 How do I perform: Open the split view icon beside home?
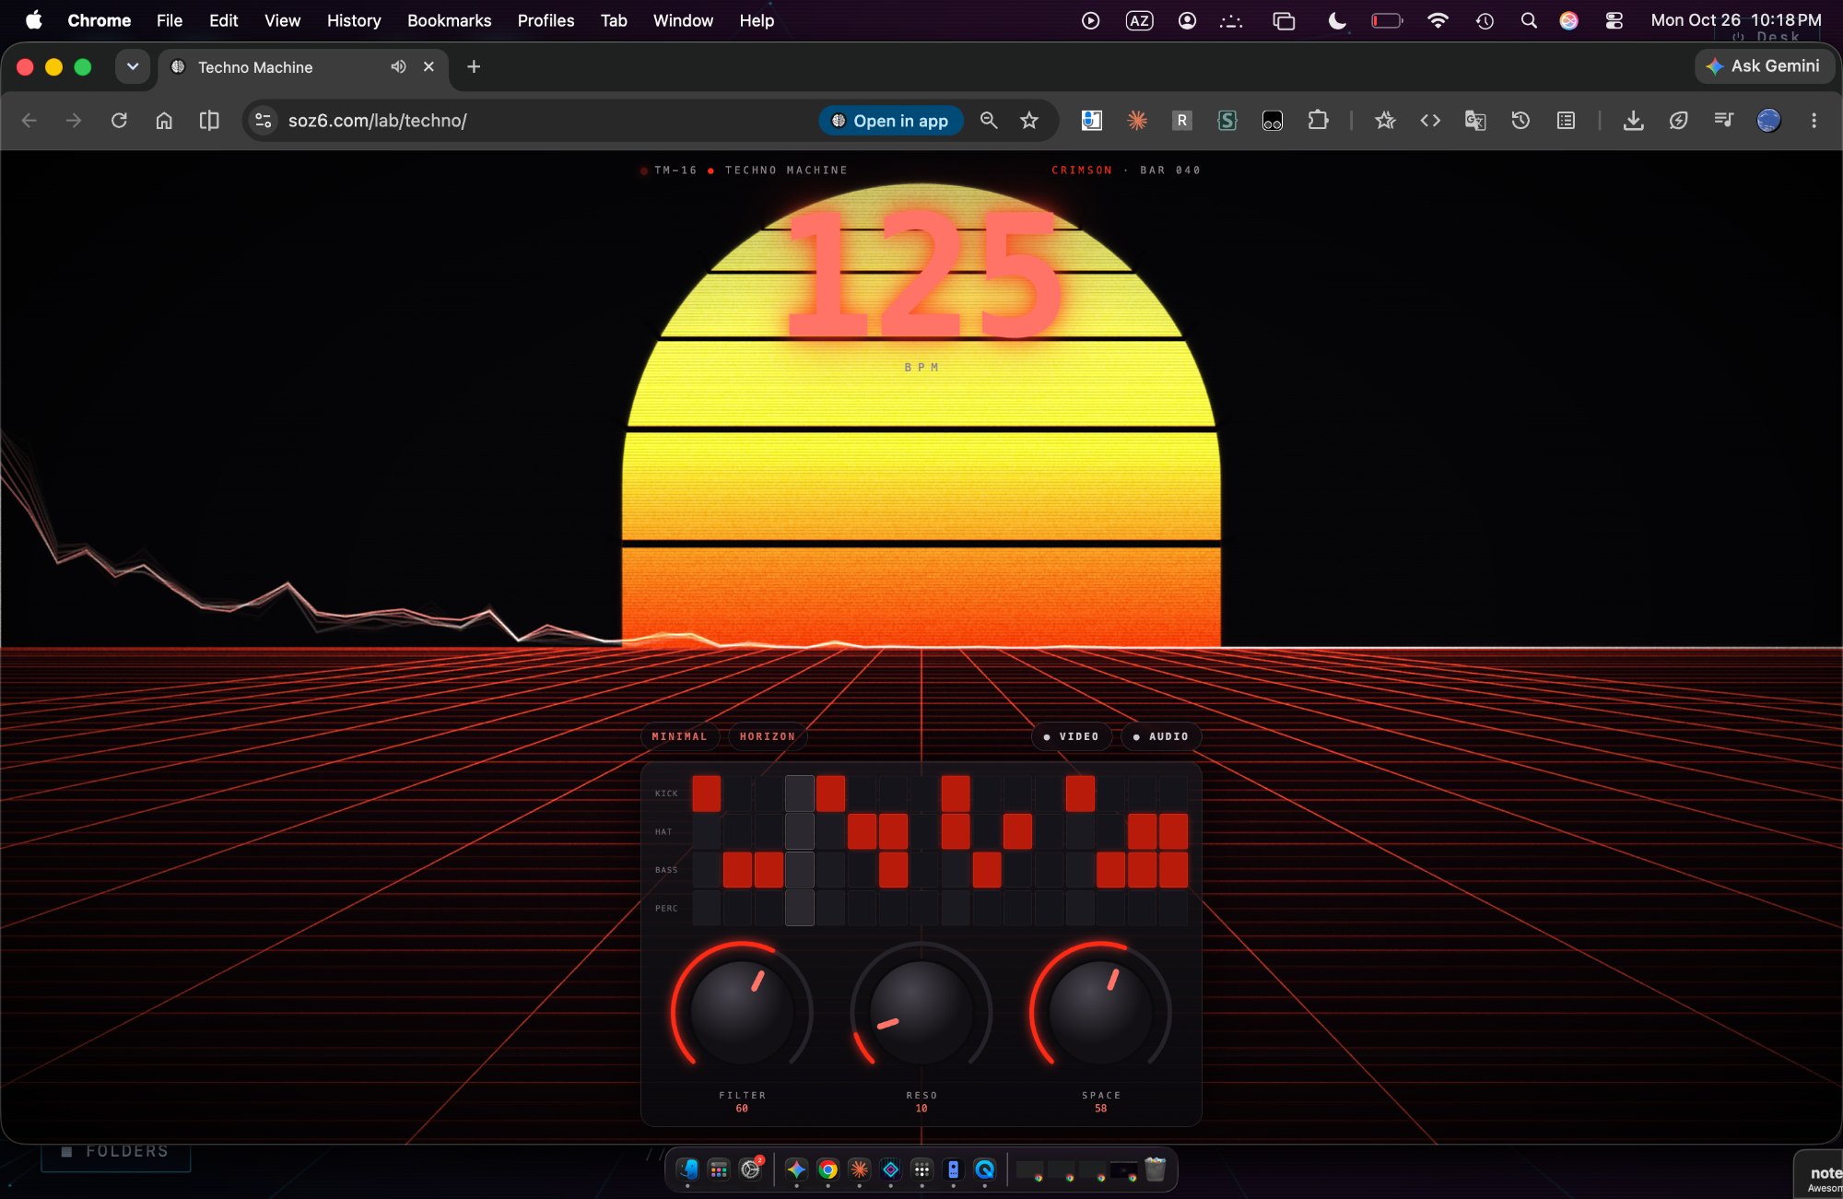209,121
